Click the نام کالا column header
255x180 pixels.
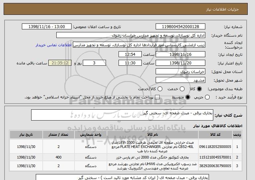[x=153, y=135]
